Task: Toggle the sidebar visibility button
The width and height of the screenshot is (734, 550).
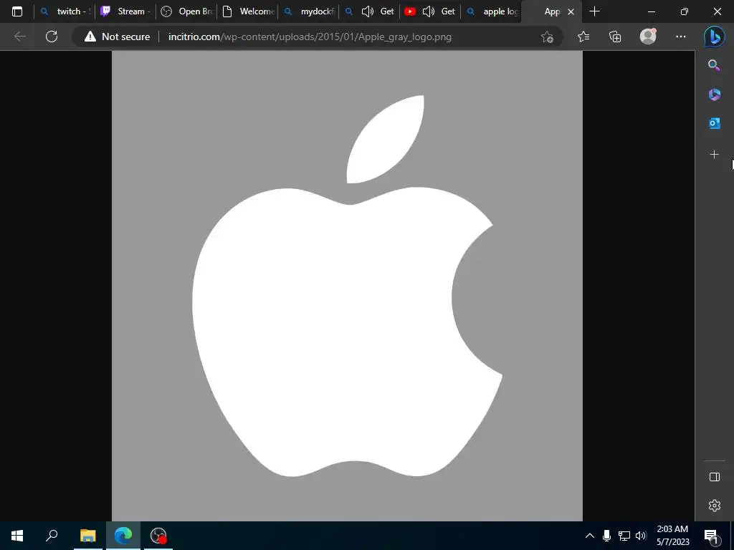Action: point(715,476)
